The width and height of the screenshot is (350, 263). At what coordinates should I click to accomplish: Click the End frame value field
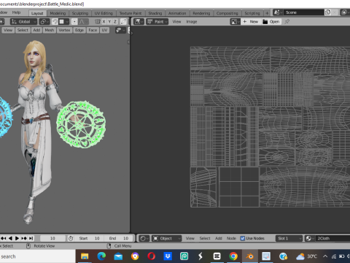pyautogui.click(x=120, y=238)
